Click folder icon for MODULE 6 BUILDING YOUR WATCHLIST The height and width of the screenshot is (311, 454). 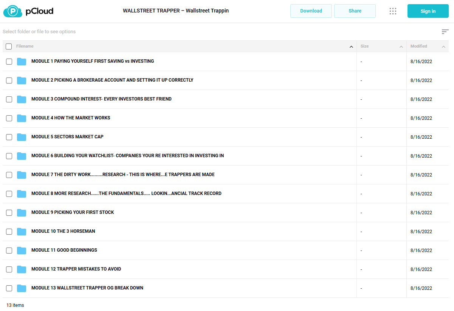click(x=22, y=156)
